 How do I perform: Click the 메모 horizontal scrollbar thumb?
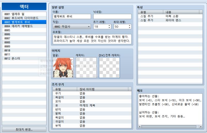tap(169, 127)
